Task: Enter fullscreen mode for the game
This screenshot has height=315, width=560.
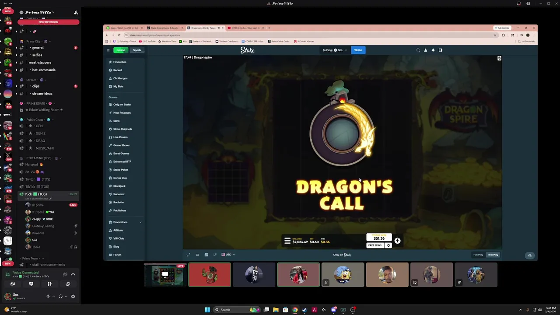Action: 189,255
